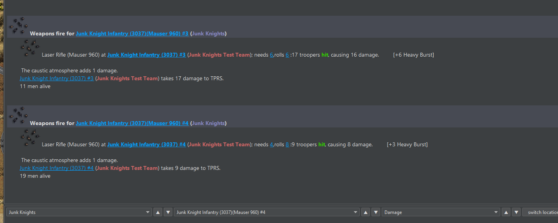Click '17 troopers hit, causing 16 damage' text
This screenshot has width=558, height=223.
pos(335,55)
